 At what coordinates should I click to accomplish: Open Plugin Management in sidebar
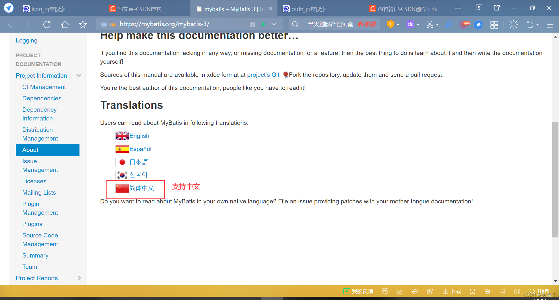[40, 208]
